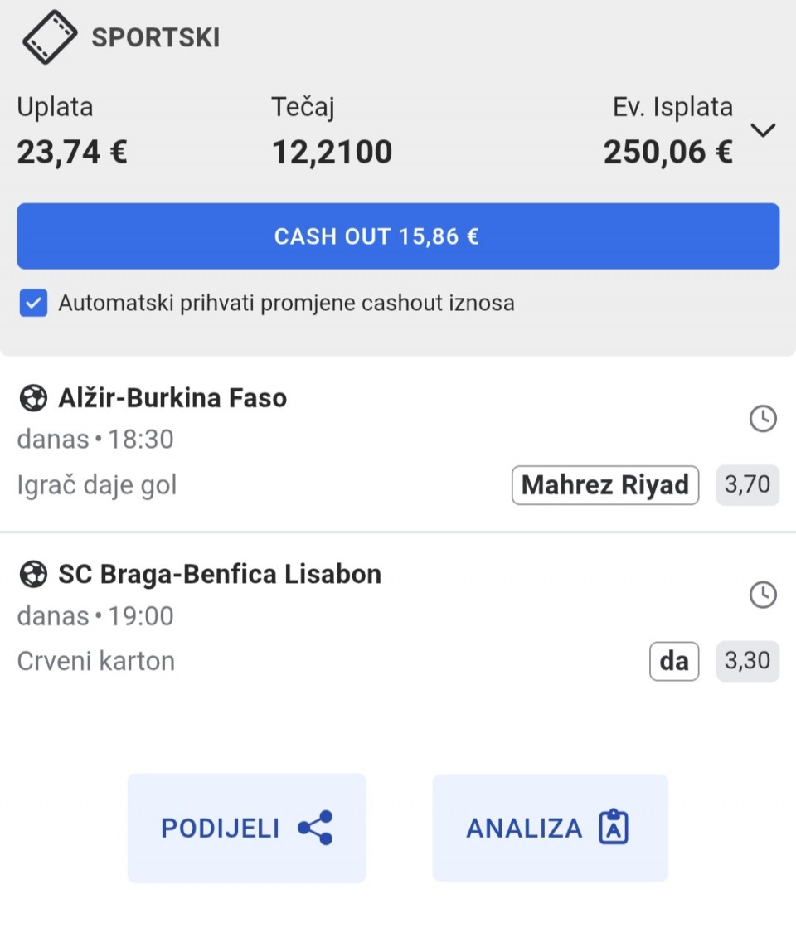
Task: Click the 'Automatski prihvati promjene' label text
Action: pos(286,304)
